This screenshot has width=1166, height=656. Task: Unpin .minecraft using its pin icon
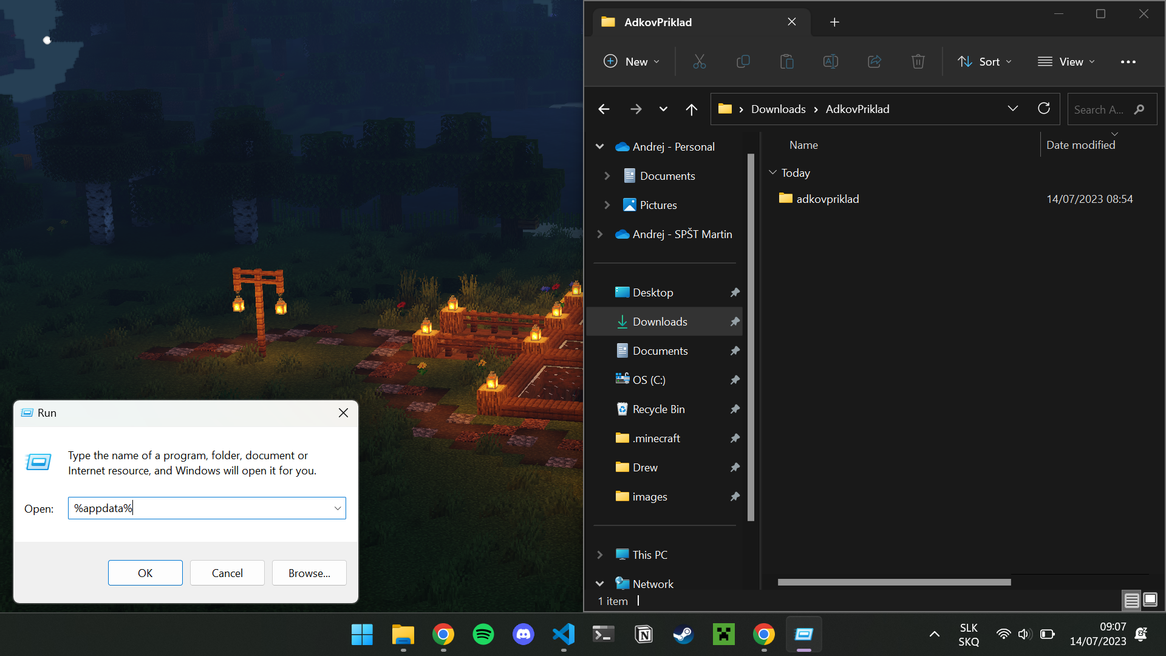point(735,438)
